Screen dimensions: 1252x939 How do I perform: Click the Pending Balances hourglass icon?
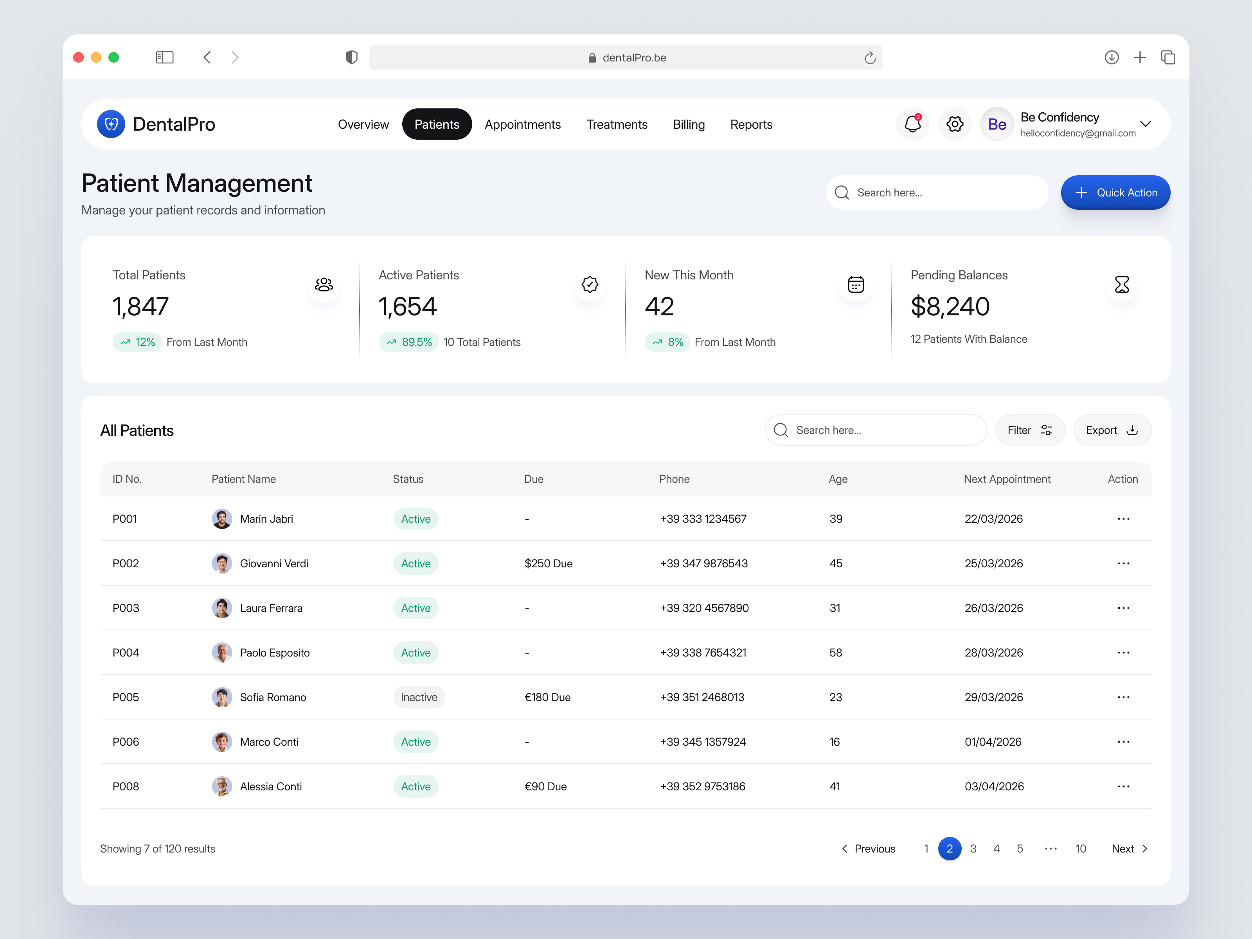(1122, 285)
